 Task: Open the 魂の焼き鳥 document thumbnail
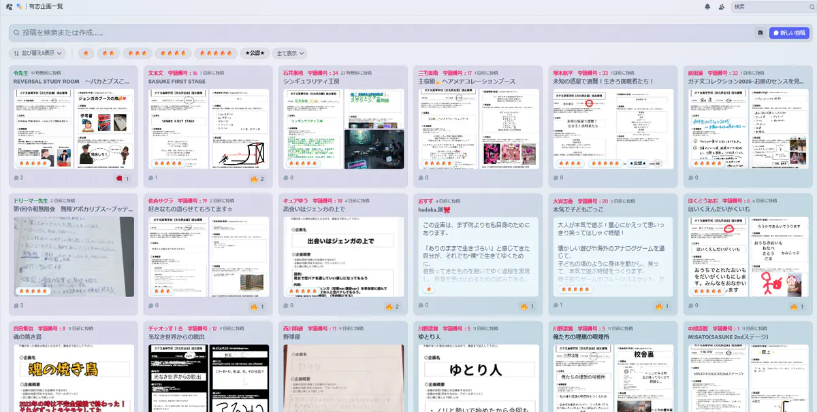74,377
